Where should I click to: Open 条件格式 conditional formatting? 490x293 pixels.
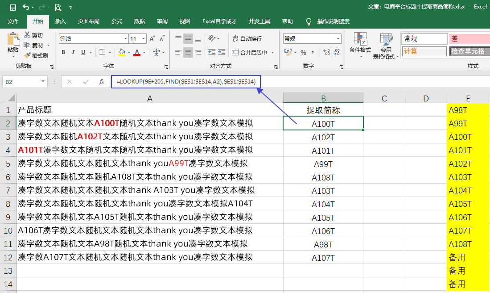[360, 45]
